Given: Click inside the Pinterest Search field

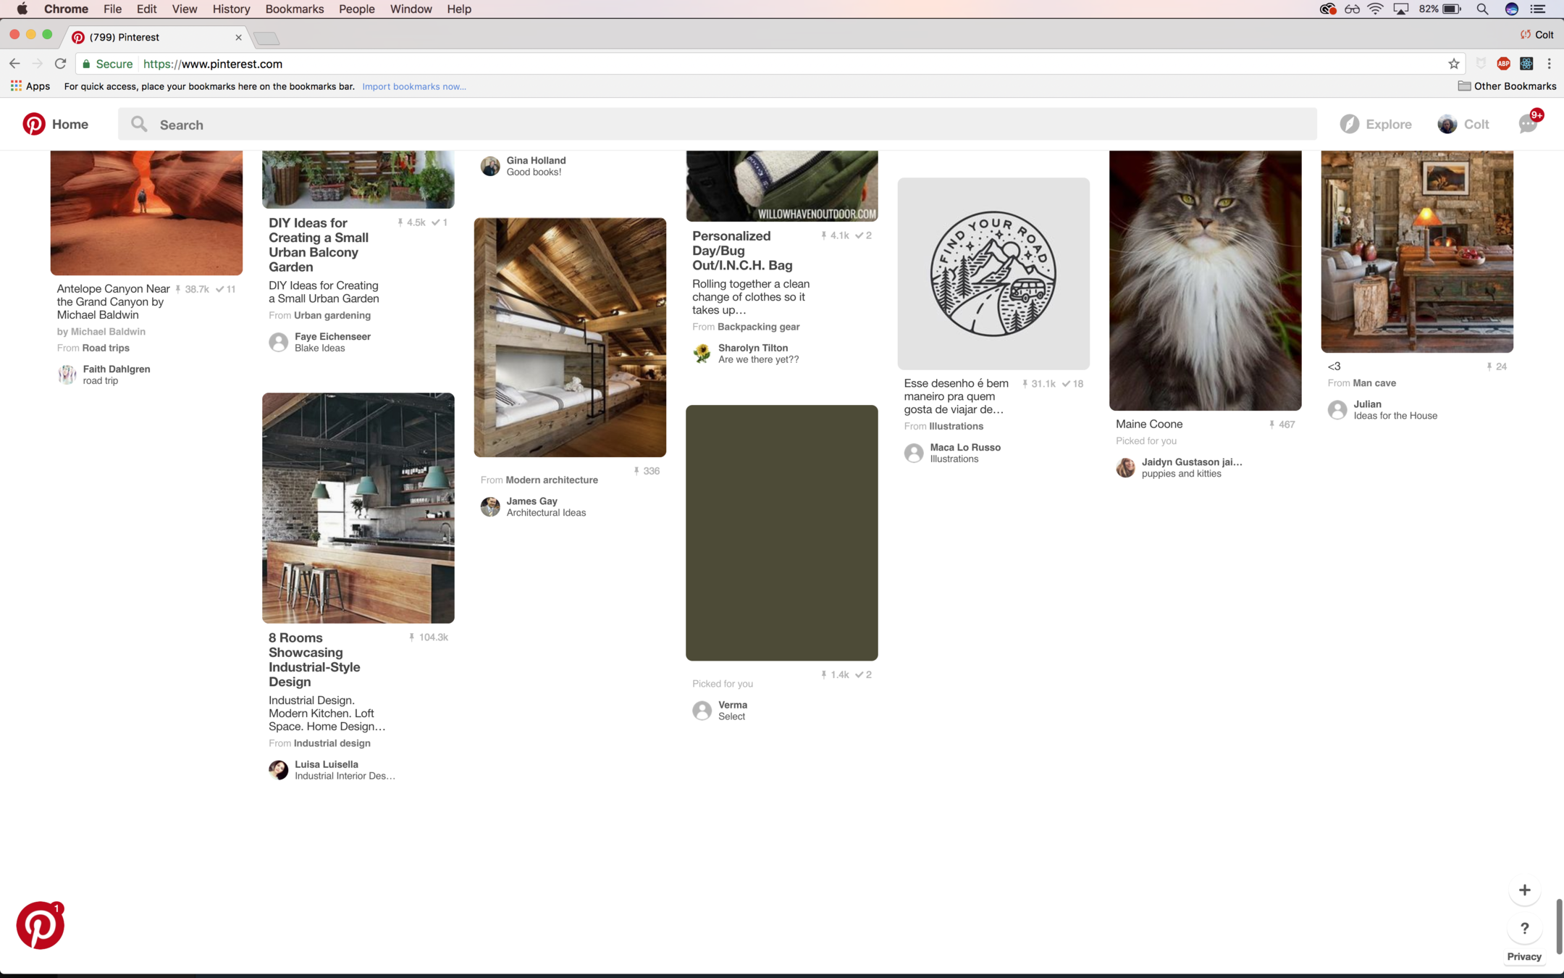Looking at the screenshot, I should (717, 125).
